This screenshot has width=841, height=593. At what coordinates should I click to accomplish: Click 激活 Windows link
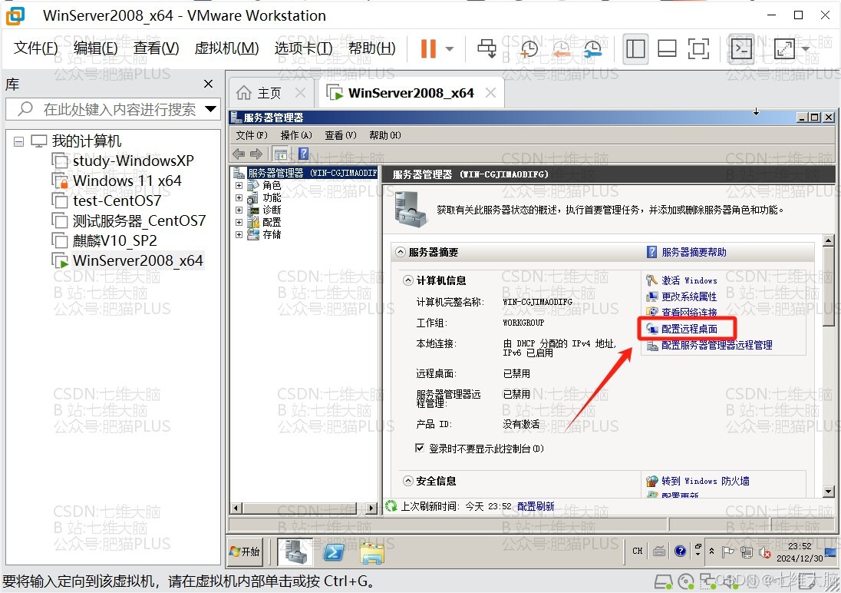pos(689,280)
